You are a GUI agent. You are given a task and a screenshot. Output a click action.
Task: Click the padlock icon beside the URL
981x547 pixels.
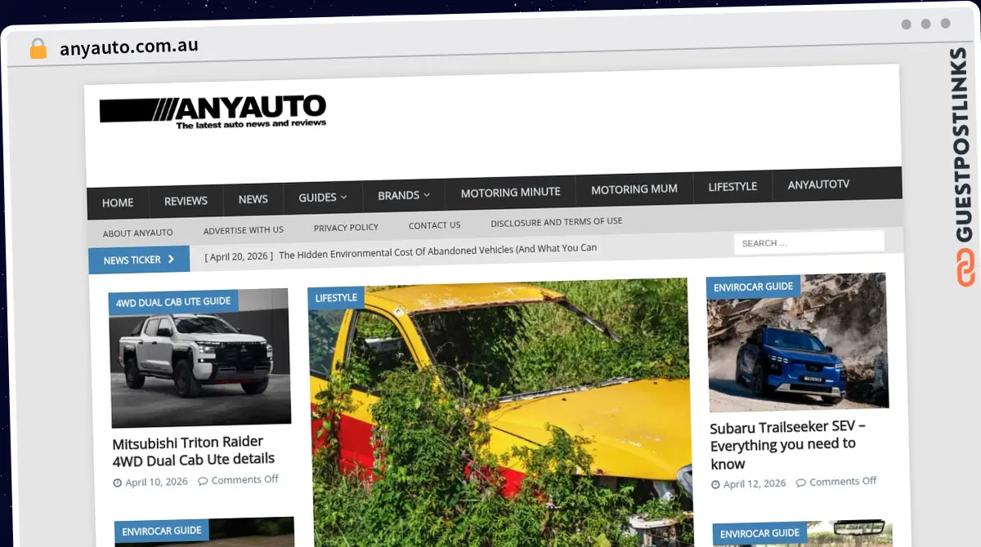click(x=38, y=49)
